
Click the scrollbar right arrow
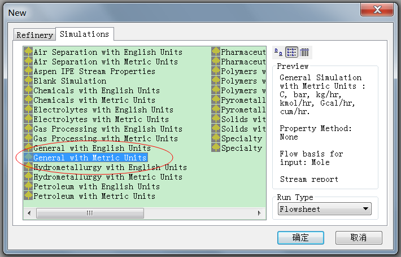coord(259,213)
